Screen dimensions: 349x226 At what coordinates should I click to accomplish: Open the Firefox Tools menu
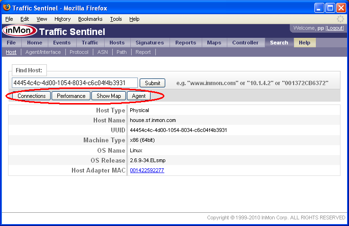tap(116, 19)
